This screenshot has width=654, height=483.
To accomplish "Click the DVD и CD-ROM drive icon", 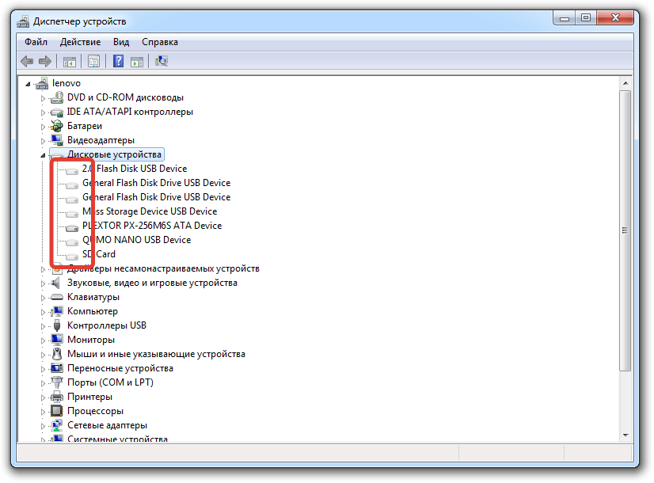I will point(57,97).
